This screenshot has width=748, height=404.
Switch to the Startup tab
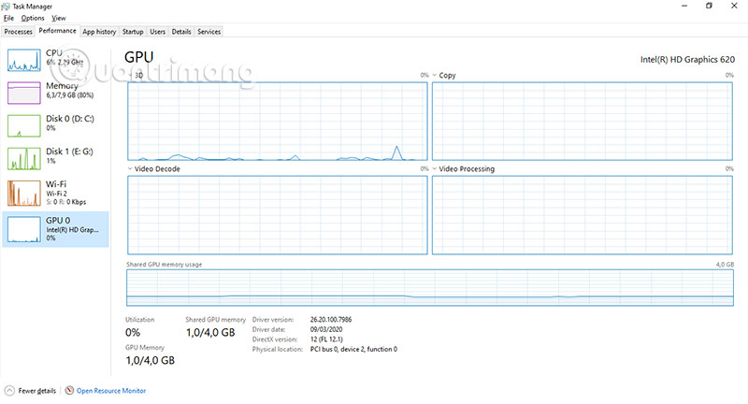click(133, 32)
